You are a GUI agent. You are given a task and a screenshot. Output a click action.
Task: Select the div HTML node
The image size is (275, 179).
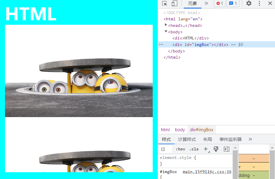point(191,38)
